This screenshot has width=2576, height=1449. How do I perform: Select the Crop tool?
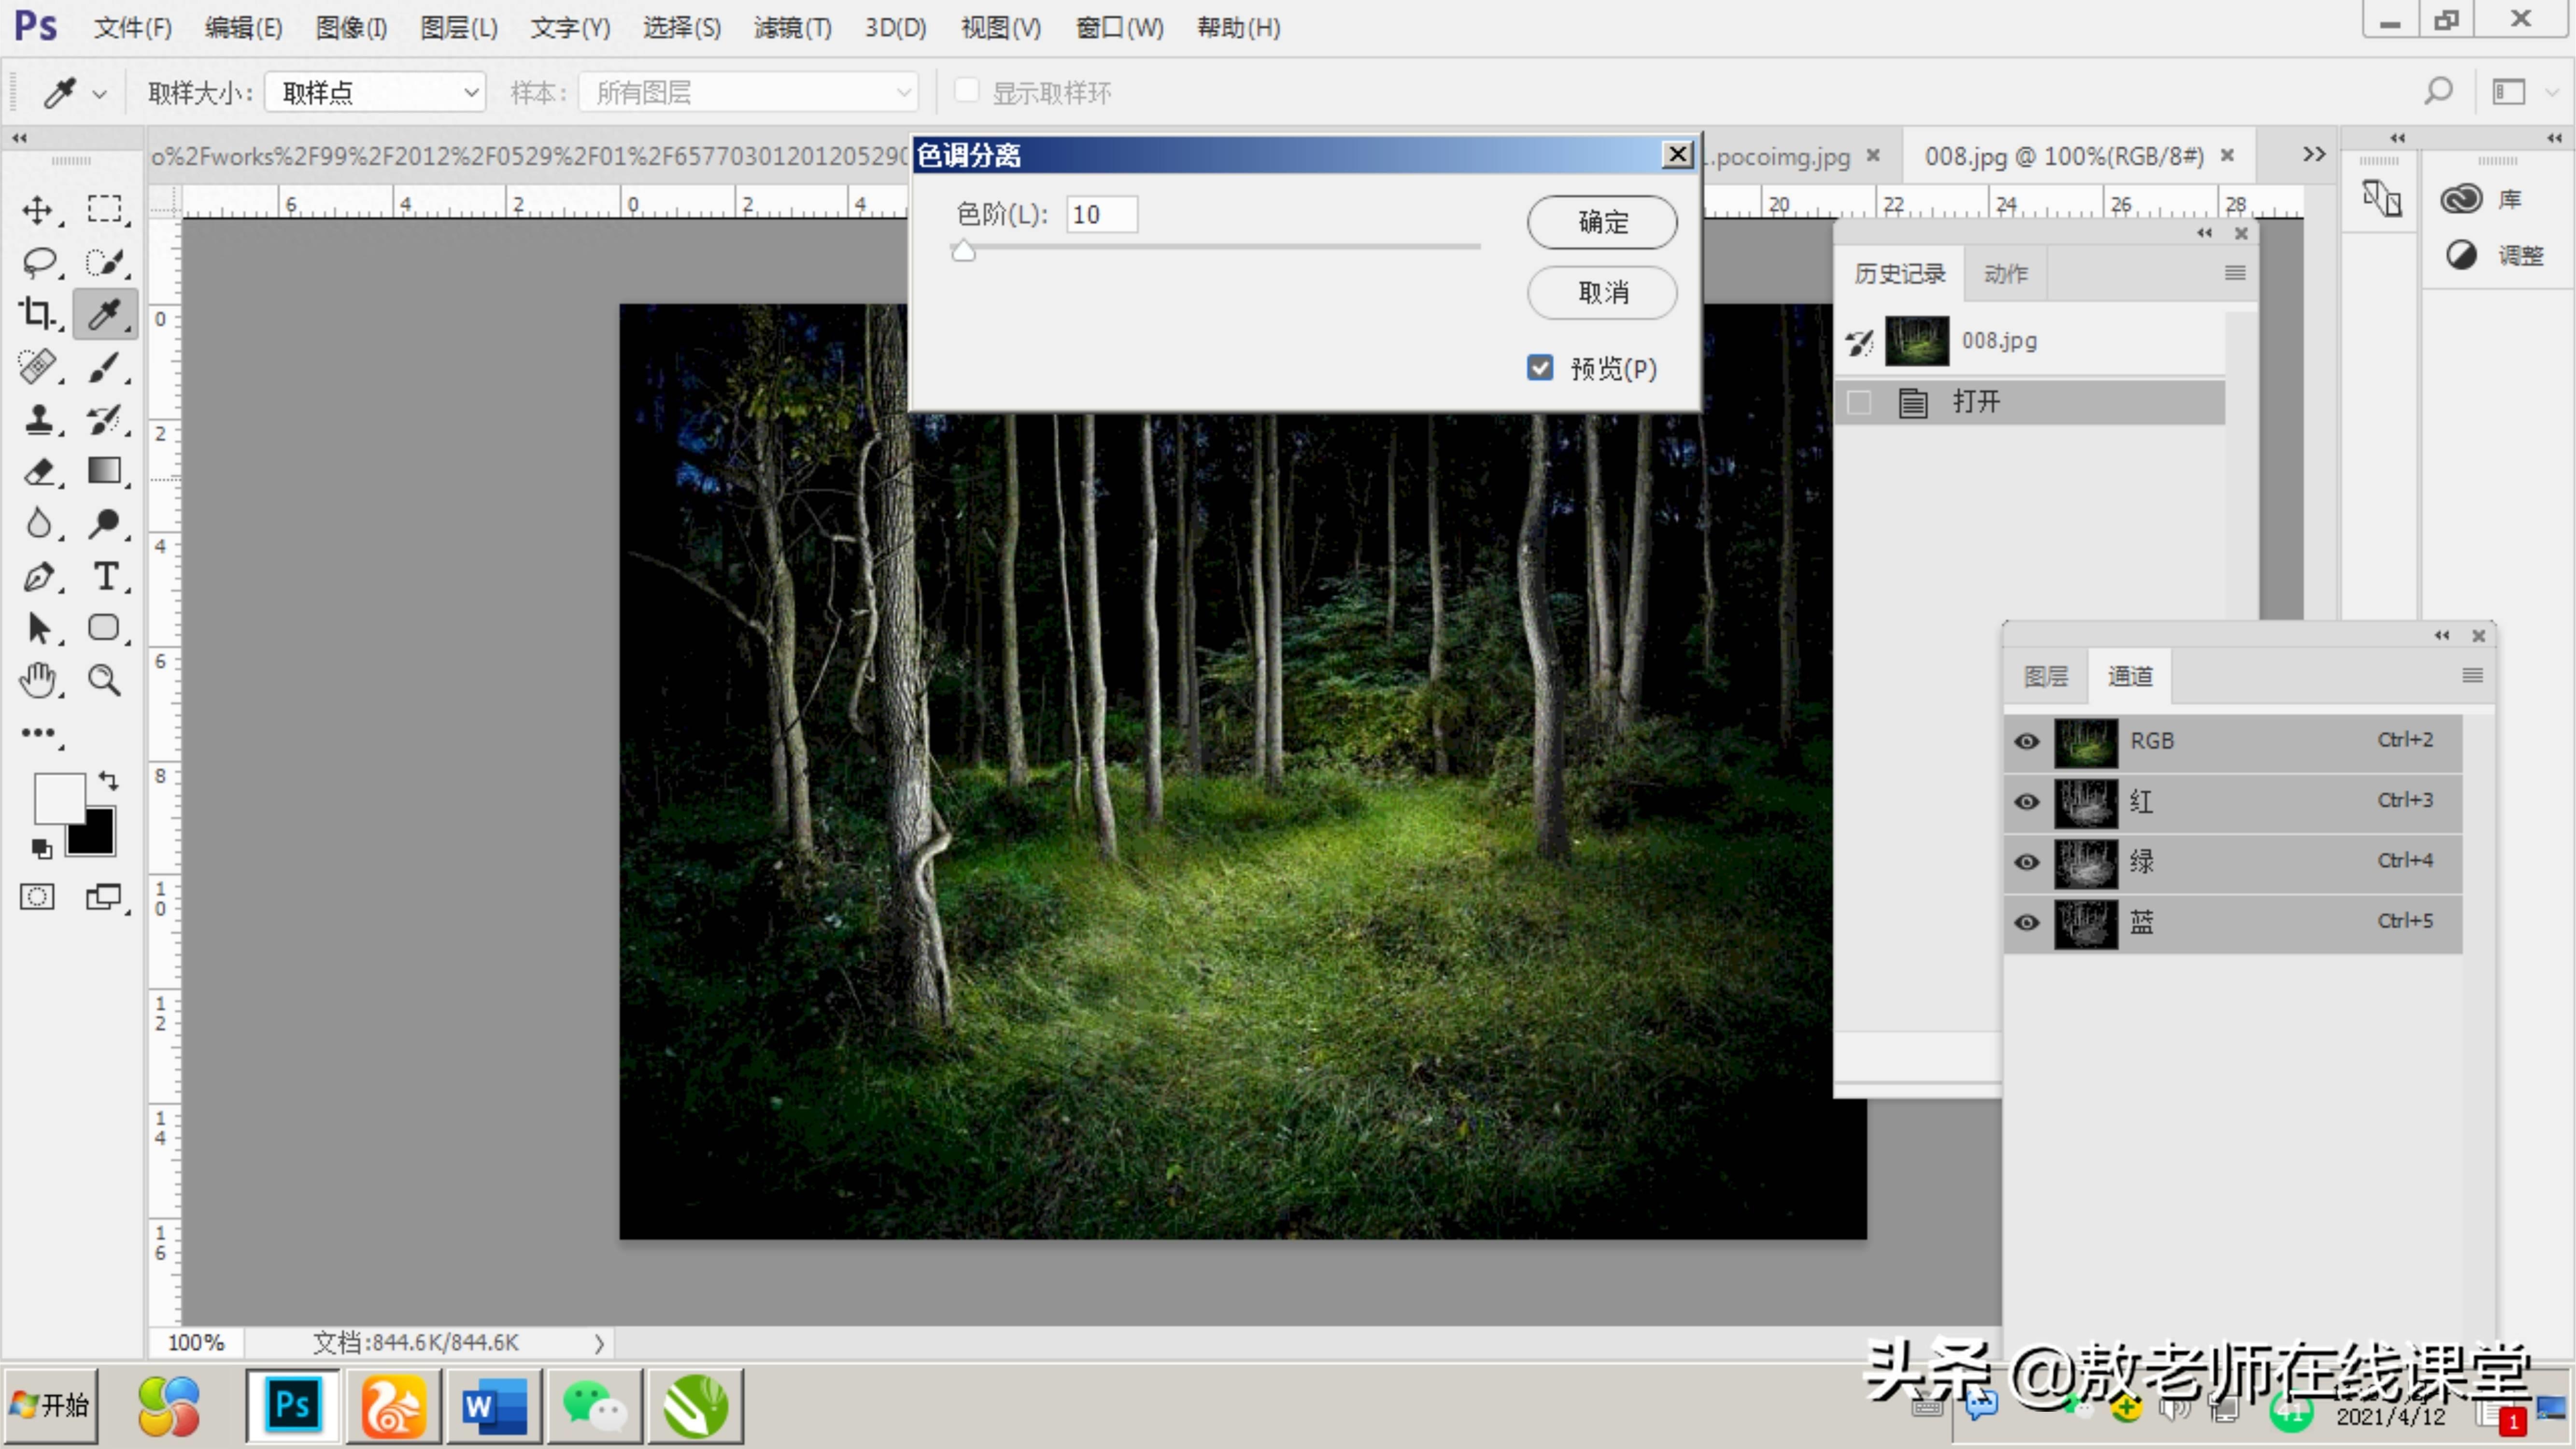38,315
